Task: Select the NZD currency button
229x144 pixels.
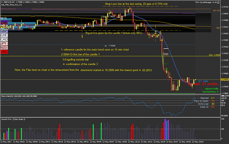Action: [4, 48]
